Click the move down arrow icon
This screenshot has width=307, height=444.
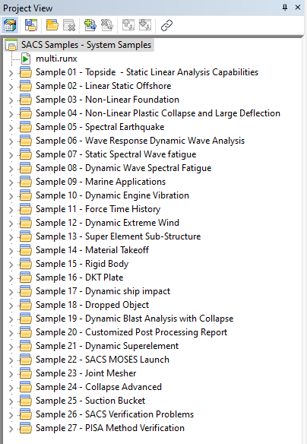pos(145,25)
